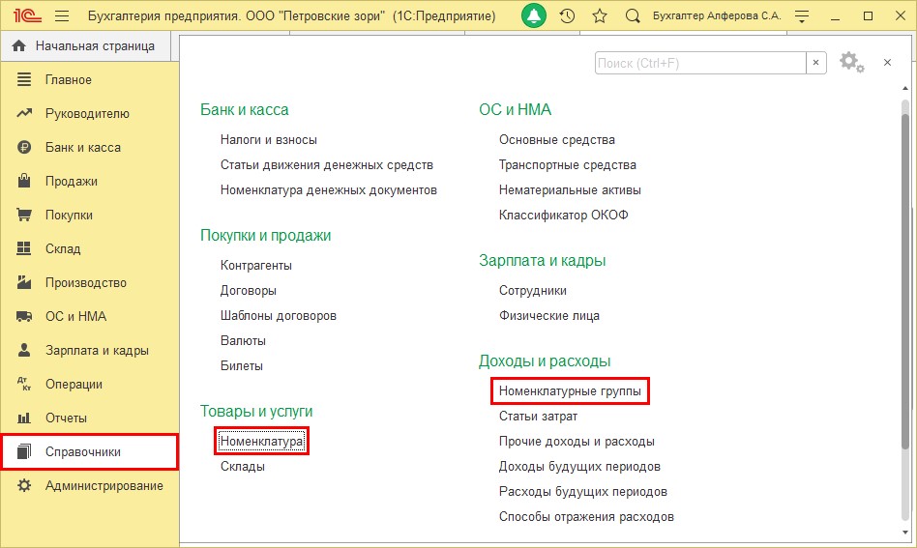The width and height of the screenshot is (917, 548).
Task: Open the Склады directory
Action: [x=242, y=467]
